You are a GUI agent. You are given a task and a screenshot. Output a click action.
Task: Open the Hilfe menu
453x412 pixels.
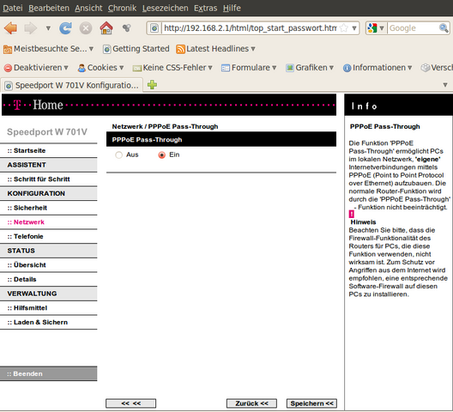[x=232, y=8]
